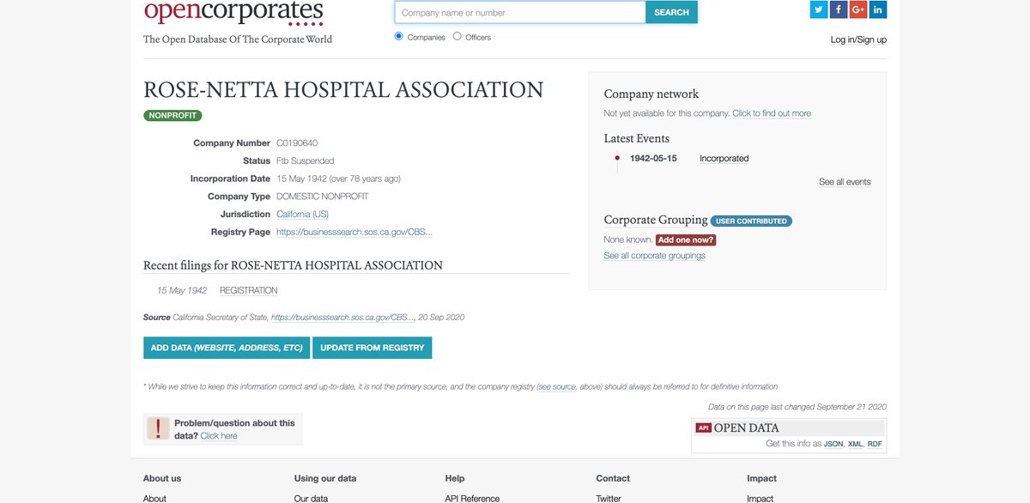Click the California (US) jurisdiction link

tap(301, 214)
